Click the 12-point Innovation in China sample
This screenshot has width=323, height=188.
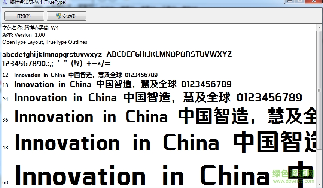[x=86, y=75]
